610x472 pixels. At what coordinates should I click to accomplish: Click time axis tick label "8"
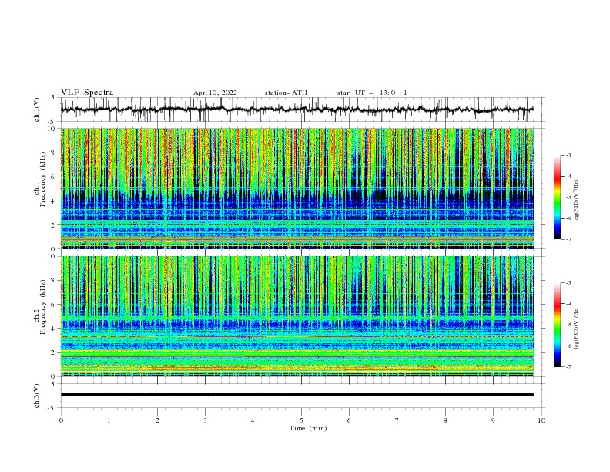click(445, 420)
